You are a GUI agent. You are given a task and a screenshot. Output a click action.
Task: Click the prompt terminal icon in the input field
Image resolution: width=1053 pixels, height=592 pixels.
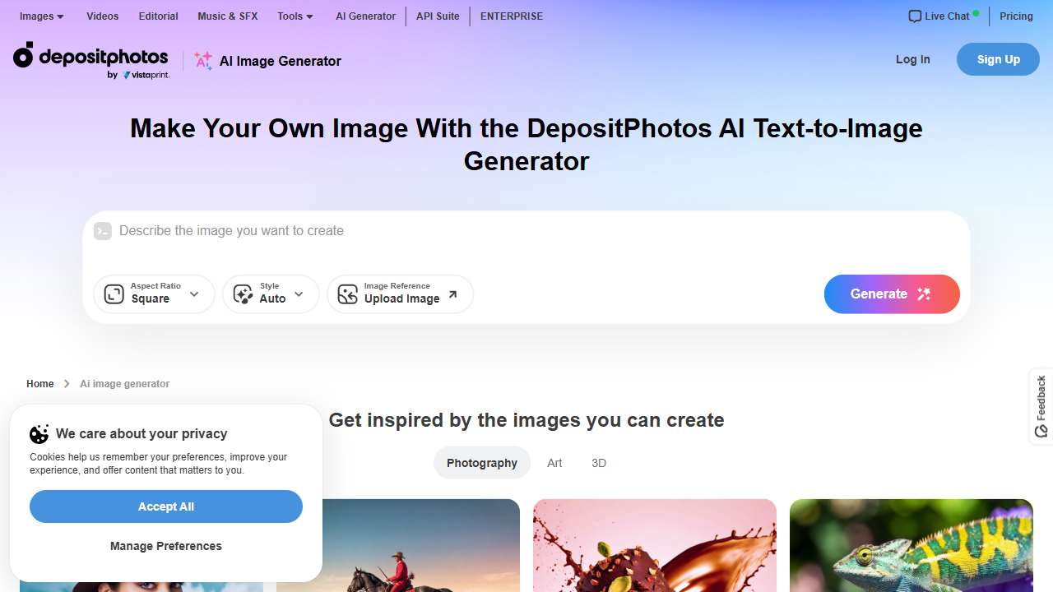tap(103, 231)
